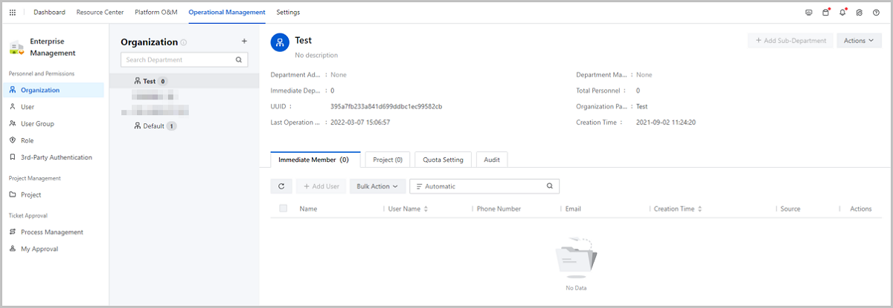Screen dimensions: 893x308
Task: Select the Default department in tree
Action: point(153,126)
